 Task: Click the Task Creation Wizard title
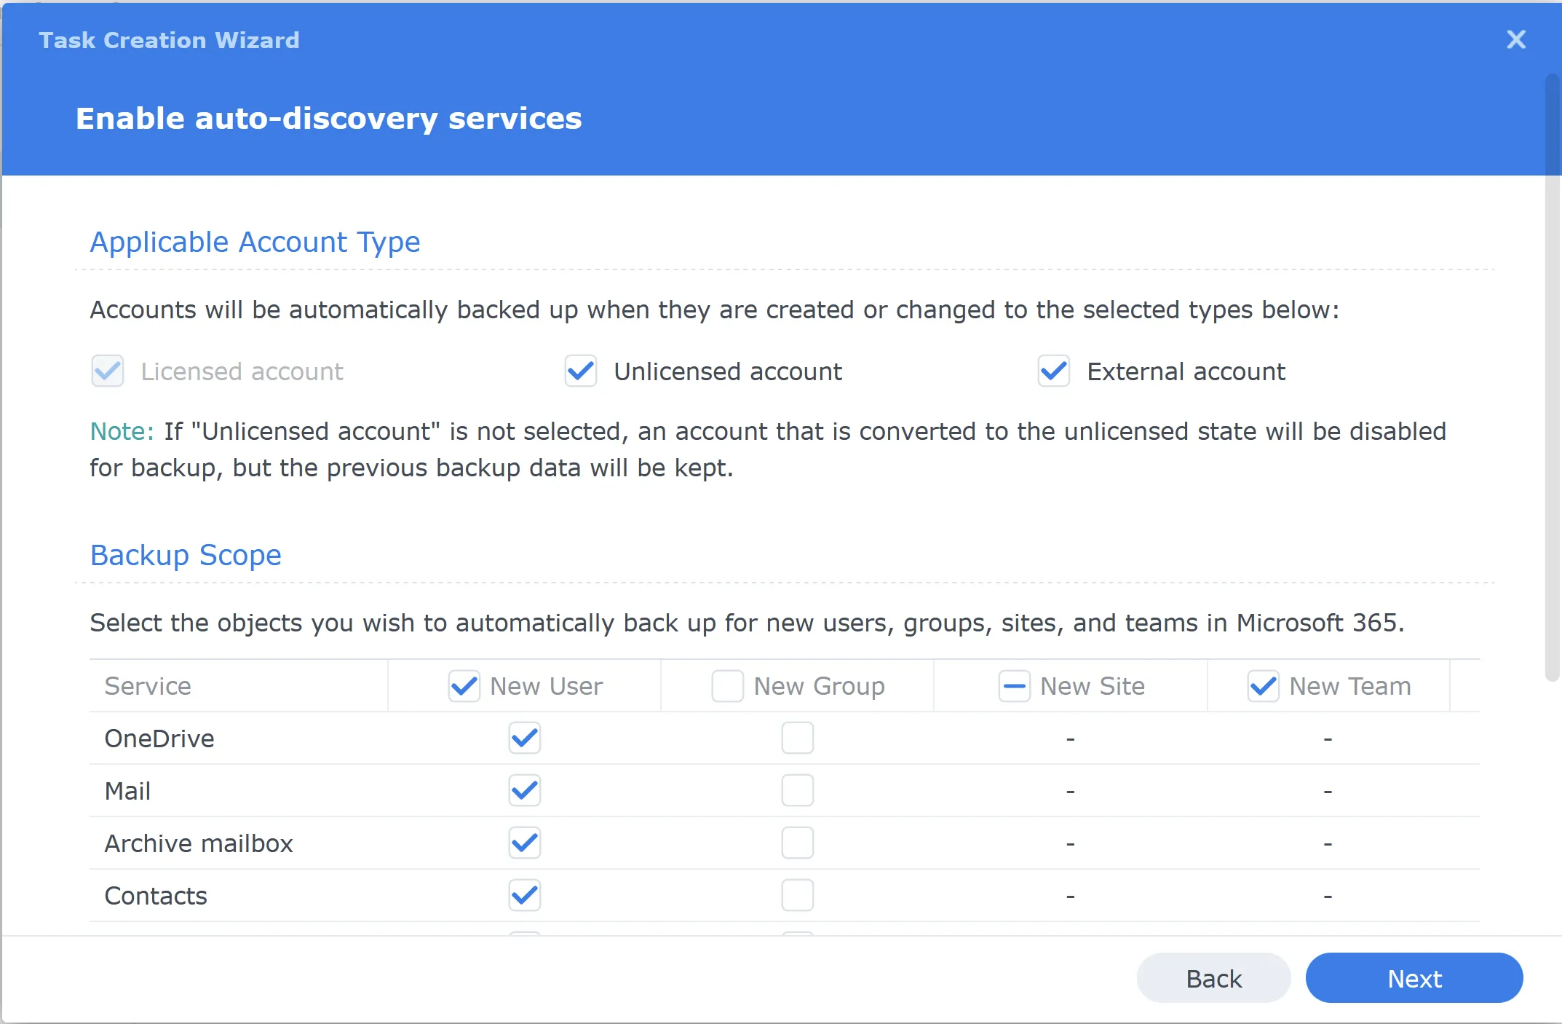coord(169,40)
